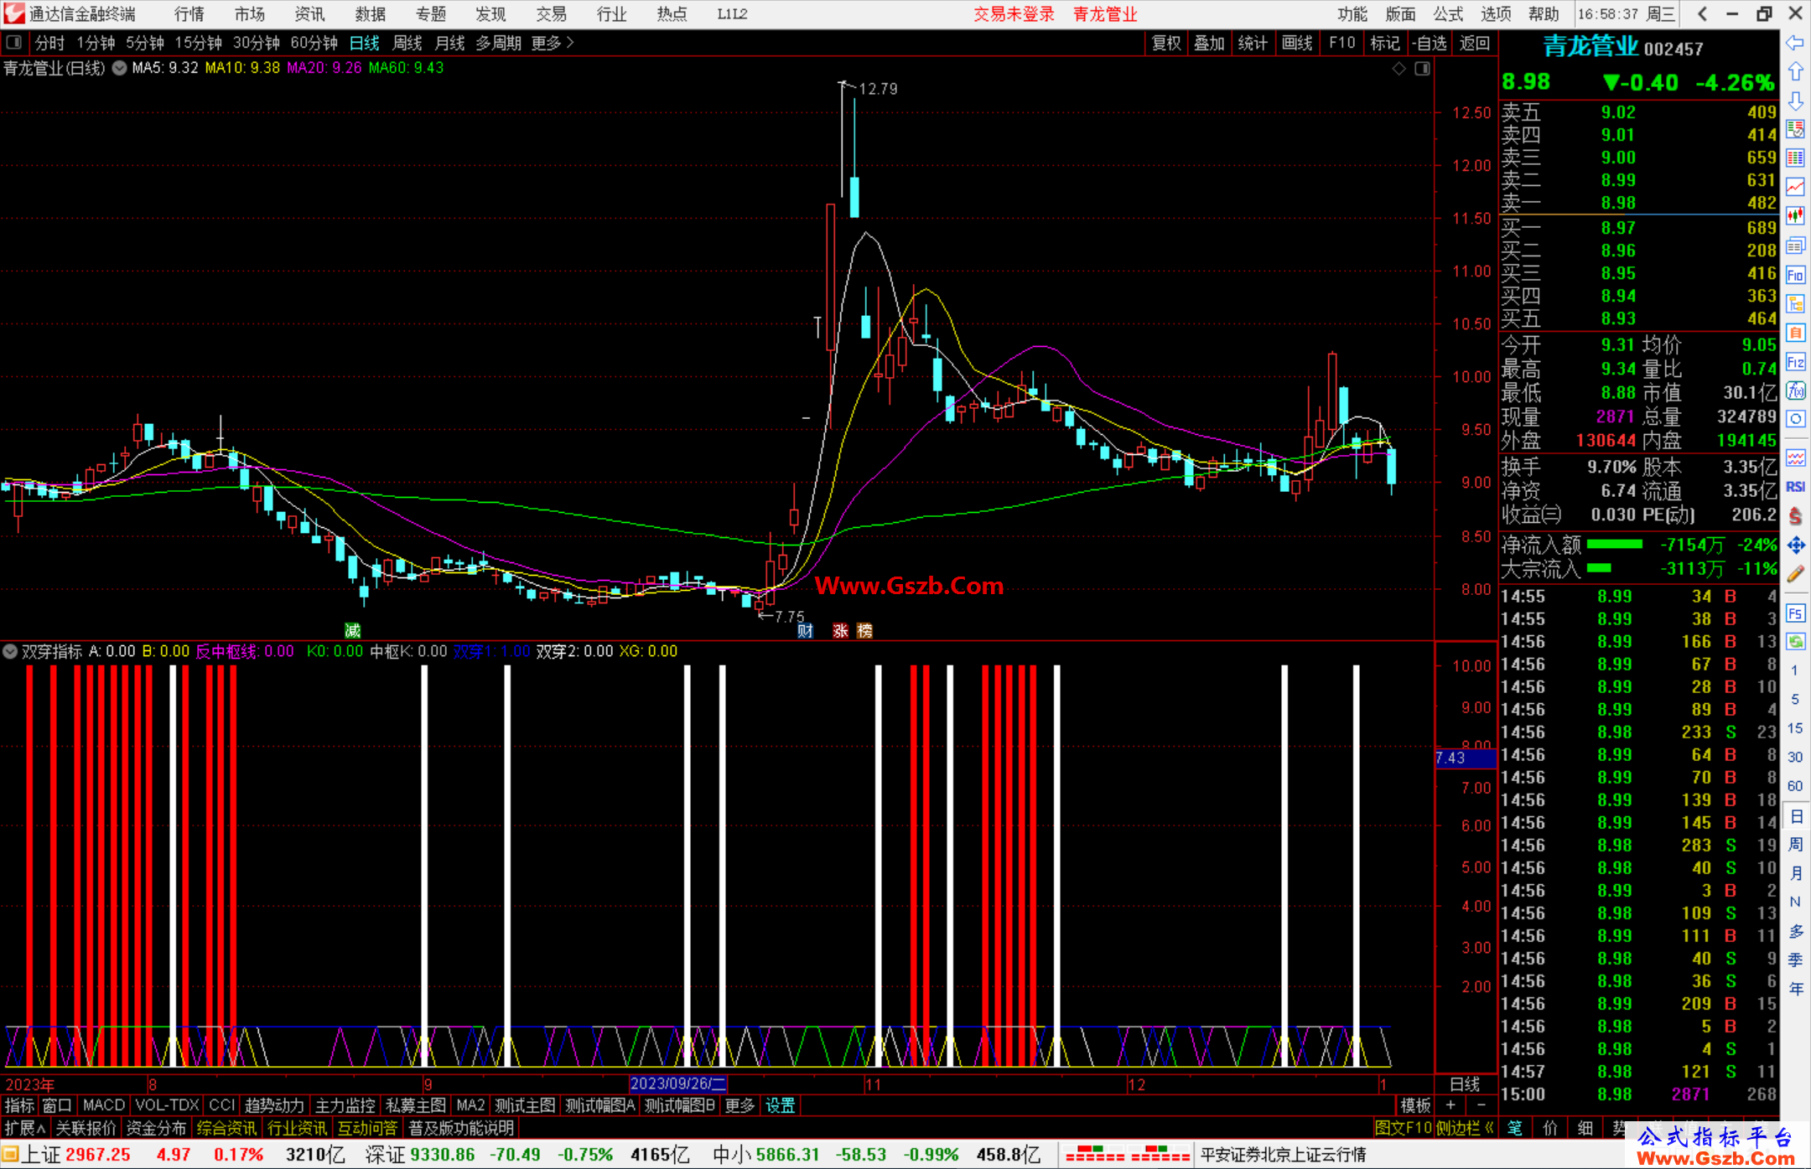Image resolution: width=1811 pixels, height=1169 pixels.
Task: Click the 2023/09/26 date marker on timeline
Action: click(x=677, y=1084)
